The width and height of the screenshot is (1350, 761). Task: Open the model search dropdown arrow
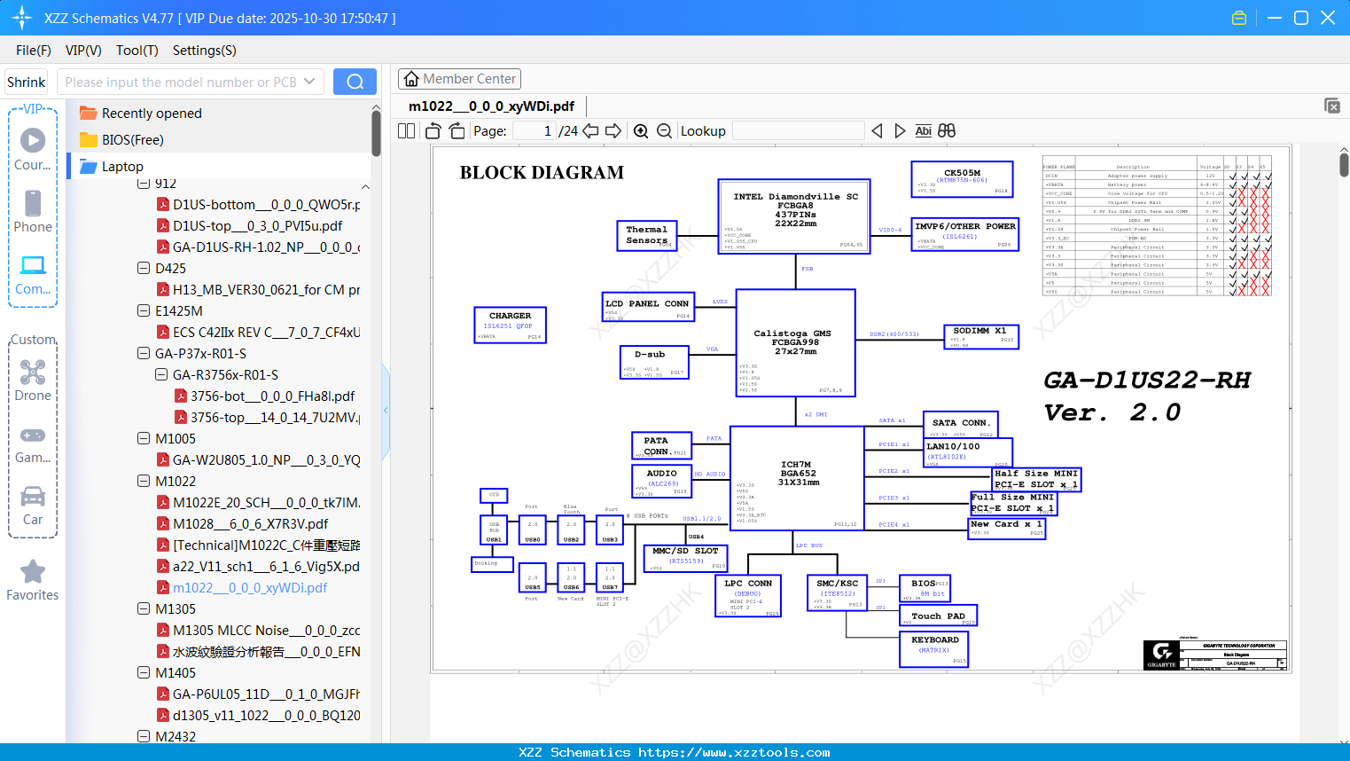point(309,82)
